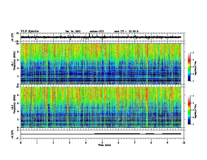Click time axis tick label '10'

[x=184, y=143]
